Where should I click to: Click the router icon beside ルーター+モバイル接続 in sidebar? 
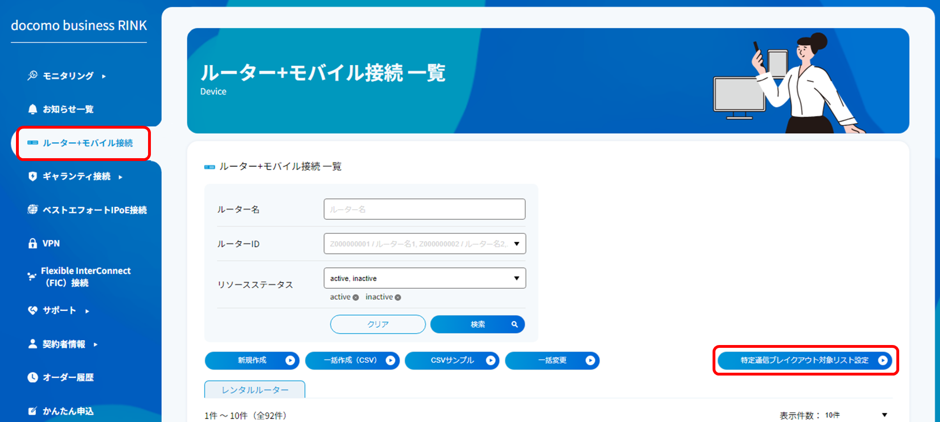click(x=32, y=143)
